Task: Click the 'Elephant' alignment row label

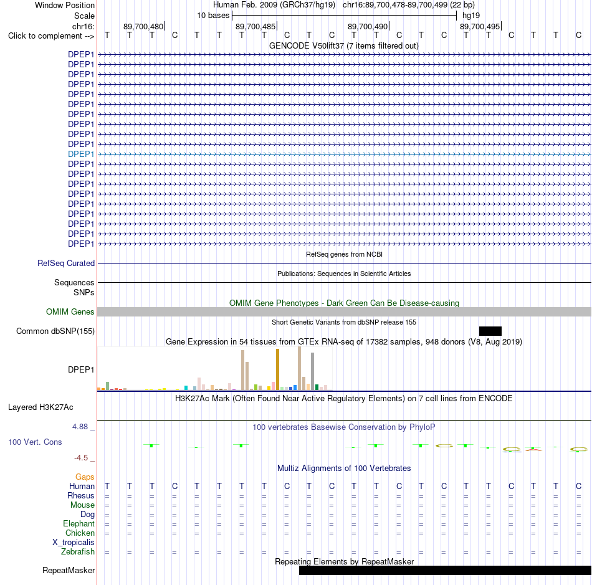Action: [x=79, y=524]
